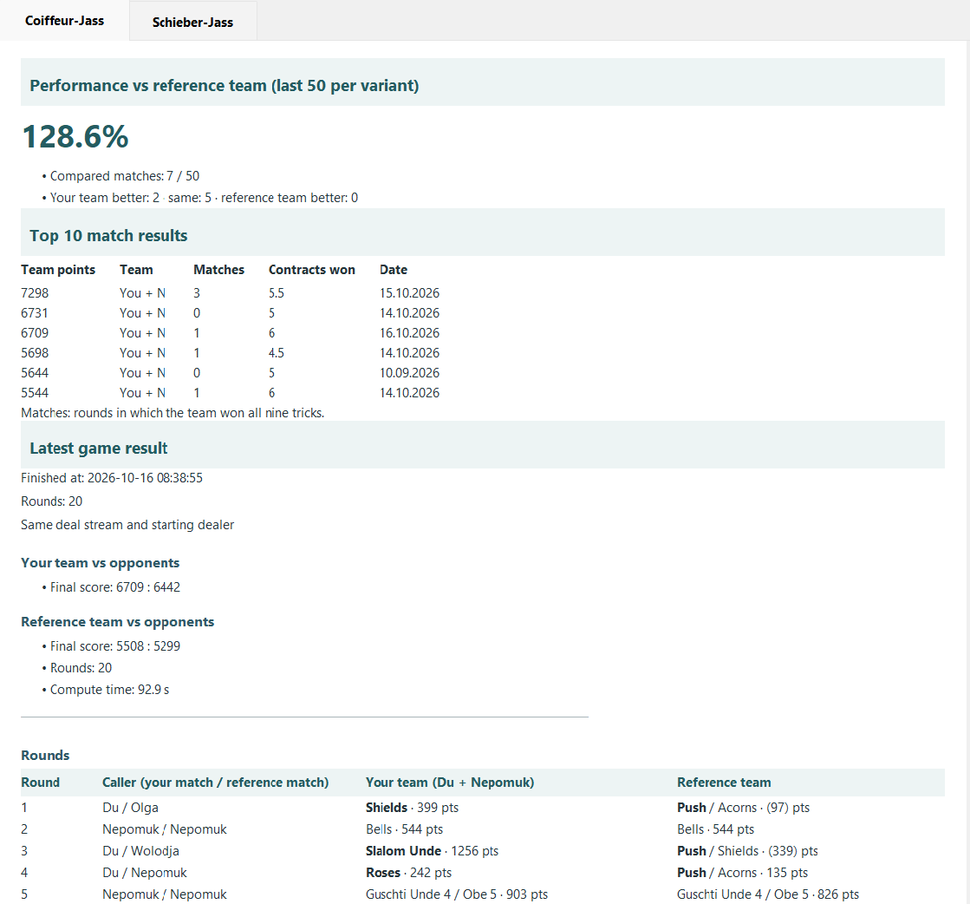Open the Schieber-Jass tab
This screenshot has height=904, width=970.
pyautogui.click(x=193, y=23)
